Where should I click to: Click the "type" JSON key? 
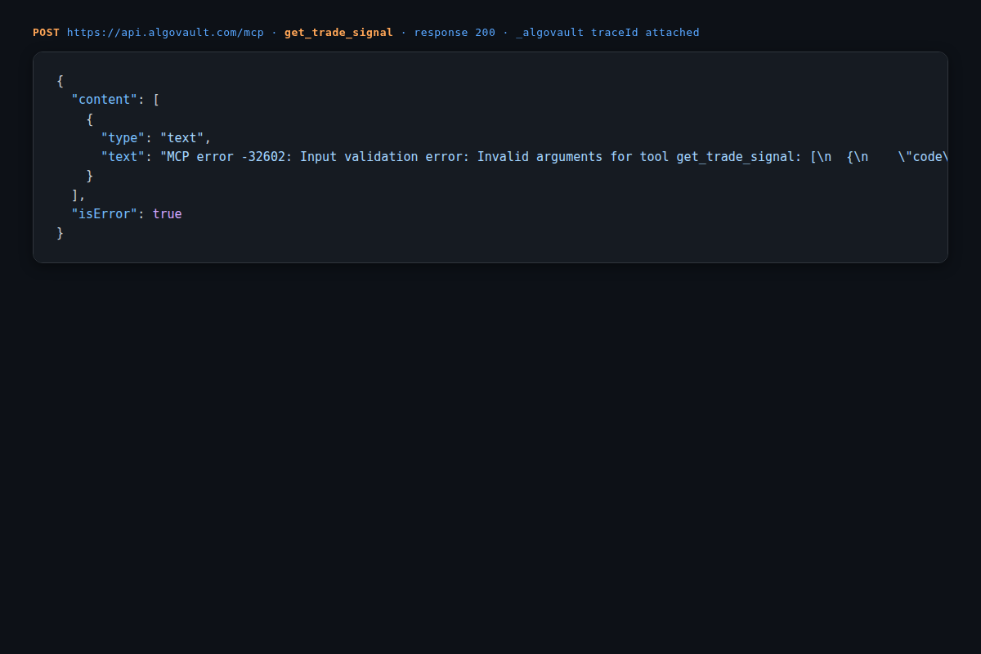(x=123, y=138)
